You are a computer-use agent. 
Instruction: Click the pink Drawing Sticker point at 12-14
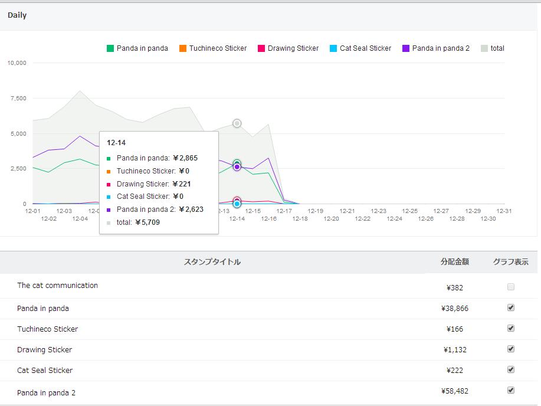point(237,201)
